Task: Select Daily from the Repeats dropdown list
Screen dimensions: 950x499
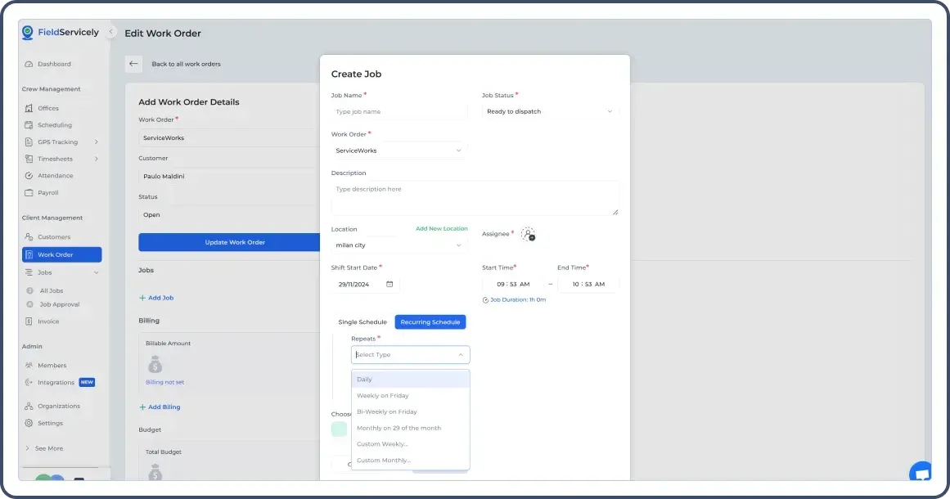Action: (x=364, y=379)
